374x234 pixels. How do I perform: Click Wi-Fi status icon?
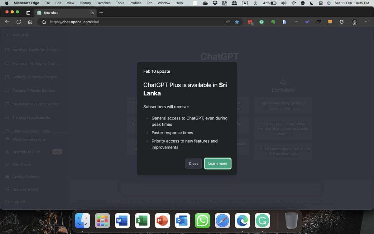[x=294, y=3]
